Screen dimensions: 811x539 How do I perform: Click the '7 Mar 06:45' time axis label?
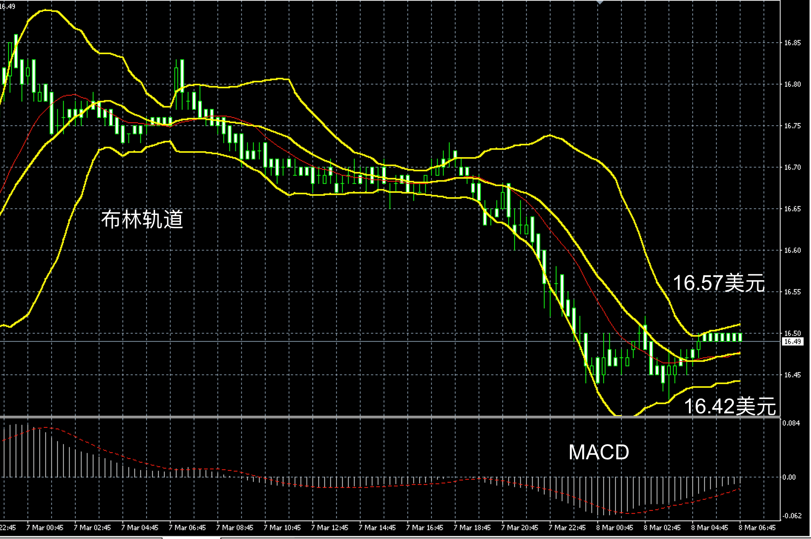click(x=187, y=528)
